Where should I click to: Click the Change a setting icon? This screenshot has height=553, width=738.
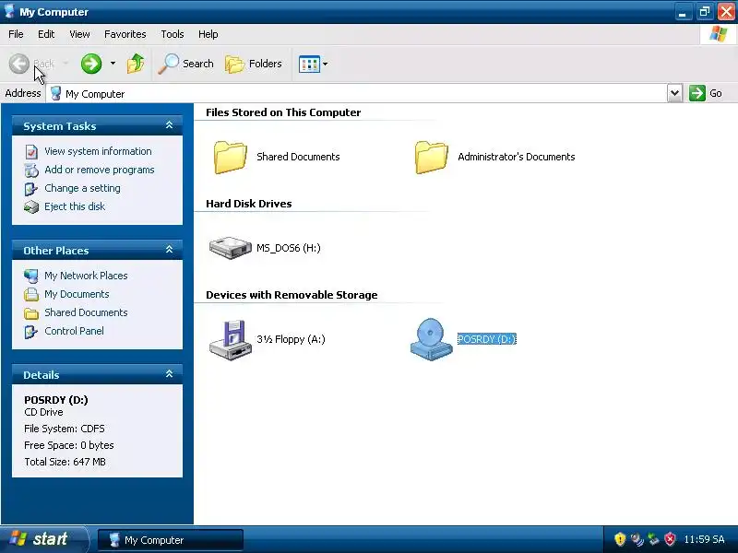click(31, 189)
